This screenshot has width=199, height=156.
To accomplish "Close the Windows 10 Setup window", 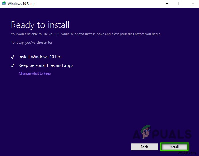I will point(193,3).
